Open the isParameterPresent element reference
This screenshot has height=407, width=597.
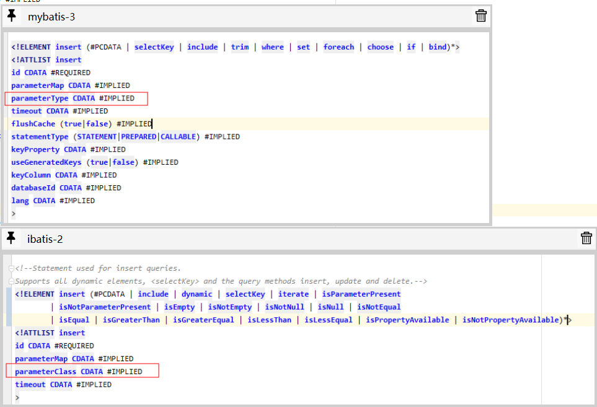(x=361, y=294)
